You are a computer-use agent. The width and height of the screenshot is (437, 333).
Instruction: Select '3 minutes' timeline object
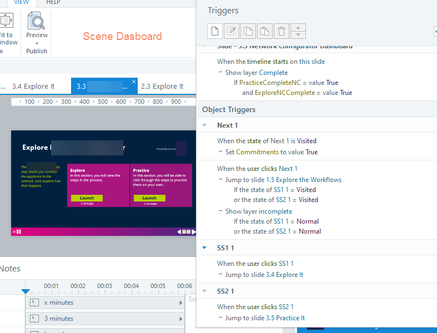(x=104, y=319)
